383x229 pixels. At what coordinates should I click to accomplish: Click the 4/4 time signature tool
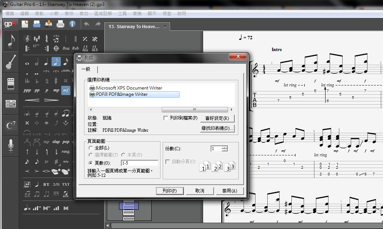coord(46,38)
